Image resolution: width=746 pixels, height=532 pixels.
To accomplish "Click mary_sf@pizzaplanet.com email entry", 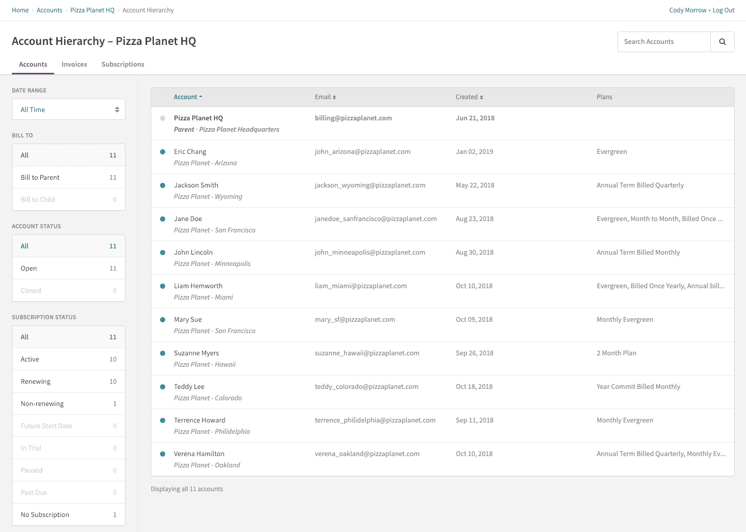I will (355, 319).
